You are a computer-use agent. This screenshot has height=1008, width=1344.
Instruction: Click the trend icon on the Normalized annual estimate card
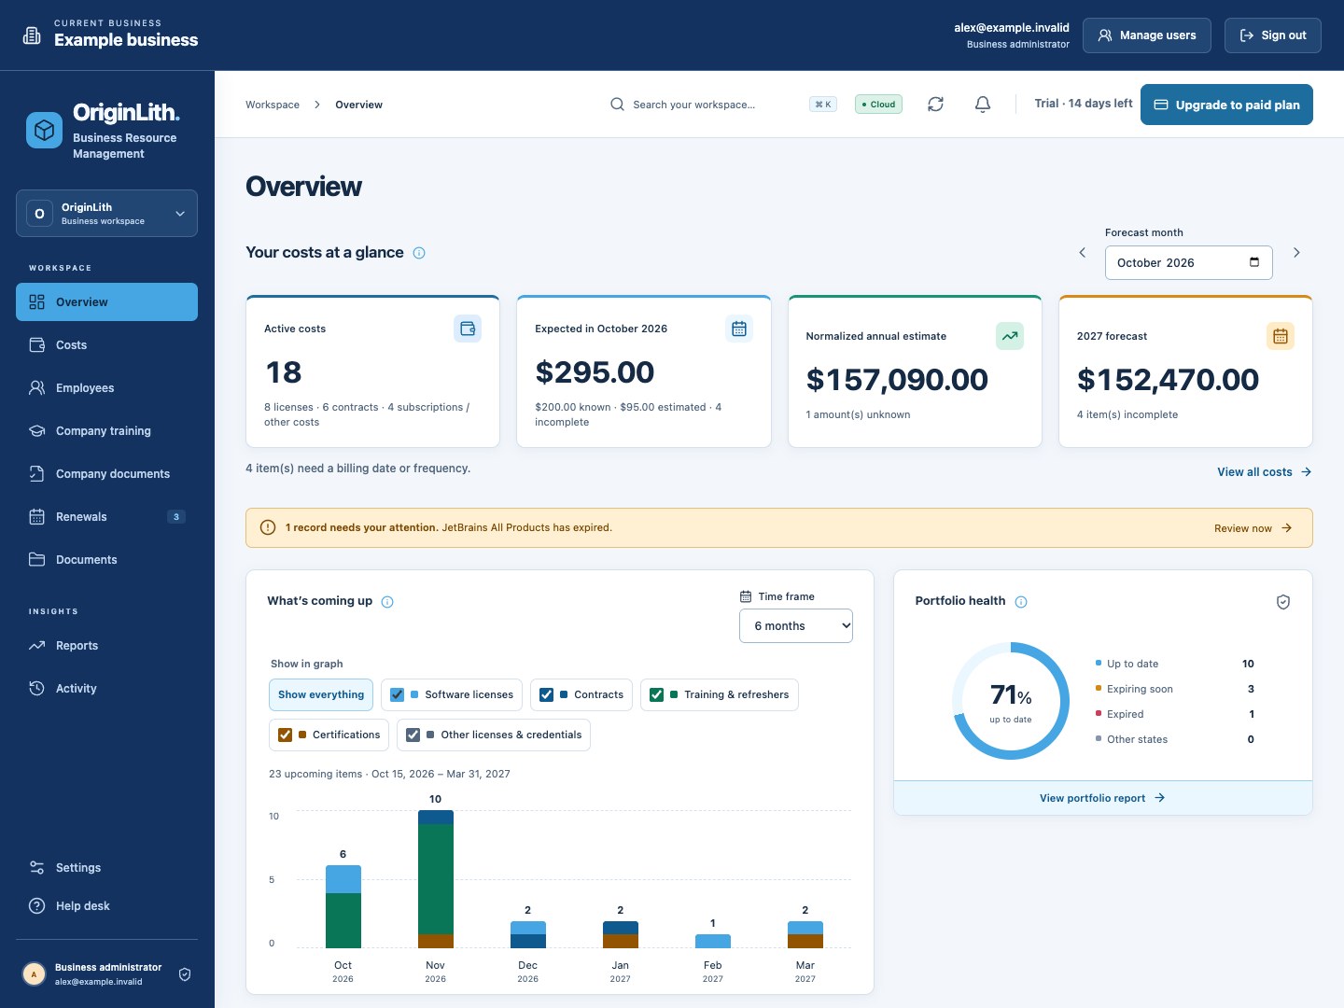[1010, 336]
